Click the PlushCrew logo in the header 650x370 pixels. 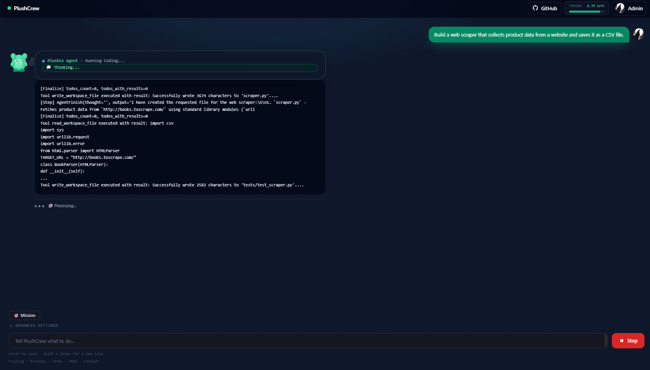23,8
